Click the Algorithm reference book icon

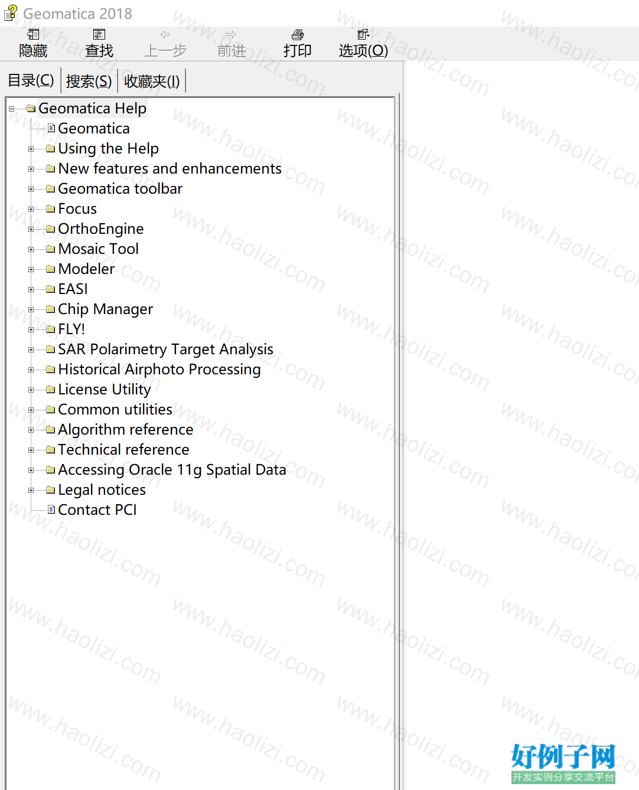coord(51,430)
